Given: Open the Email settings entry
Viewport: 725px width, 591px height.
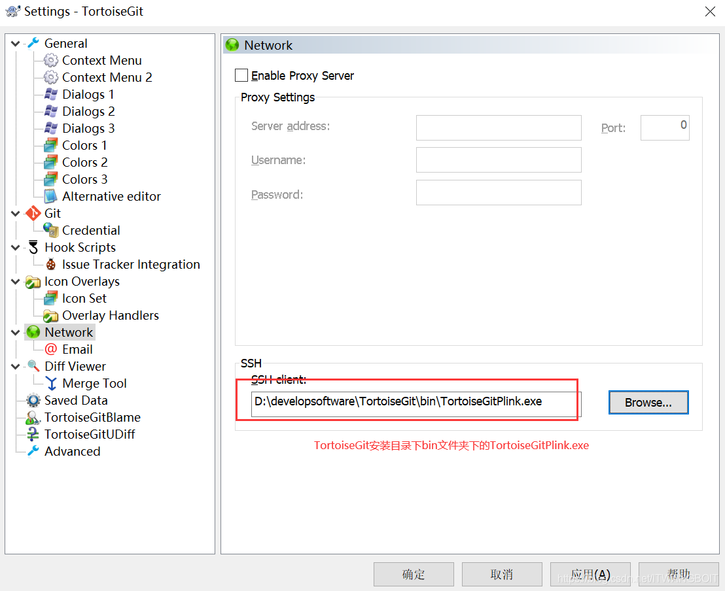Looking at the screenshot, I should coord(77,349).
